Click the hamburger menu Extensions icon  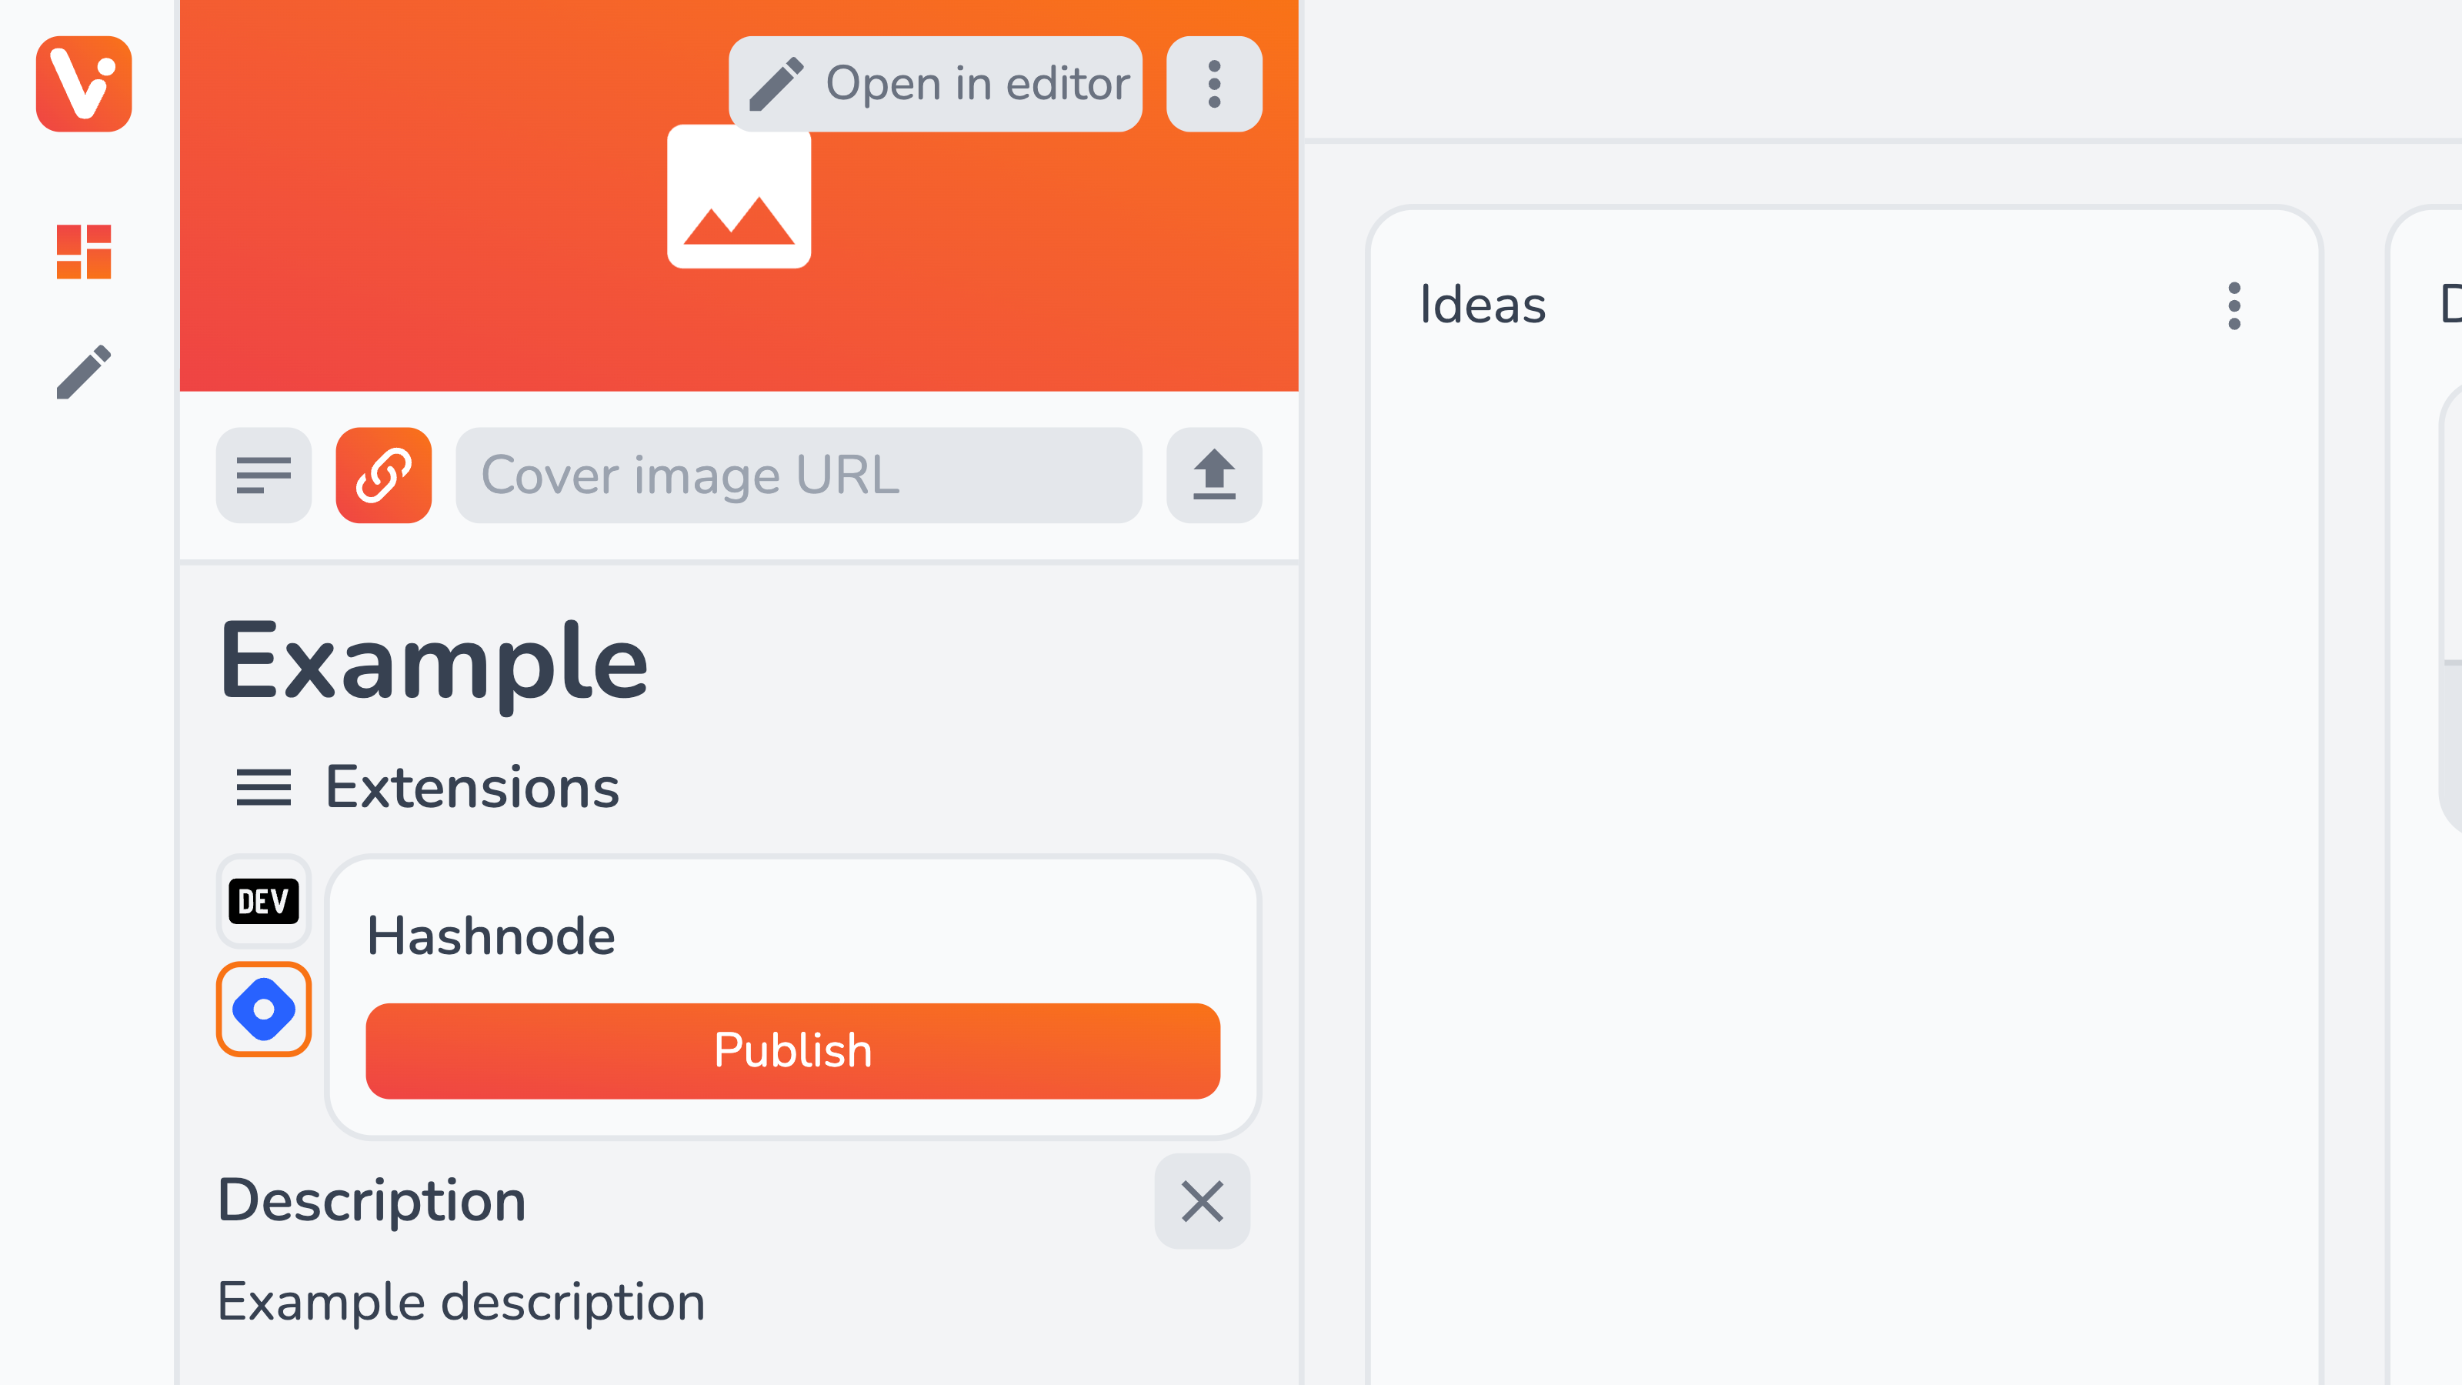click(262, 786)
